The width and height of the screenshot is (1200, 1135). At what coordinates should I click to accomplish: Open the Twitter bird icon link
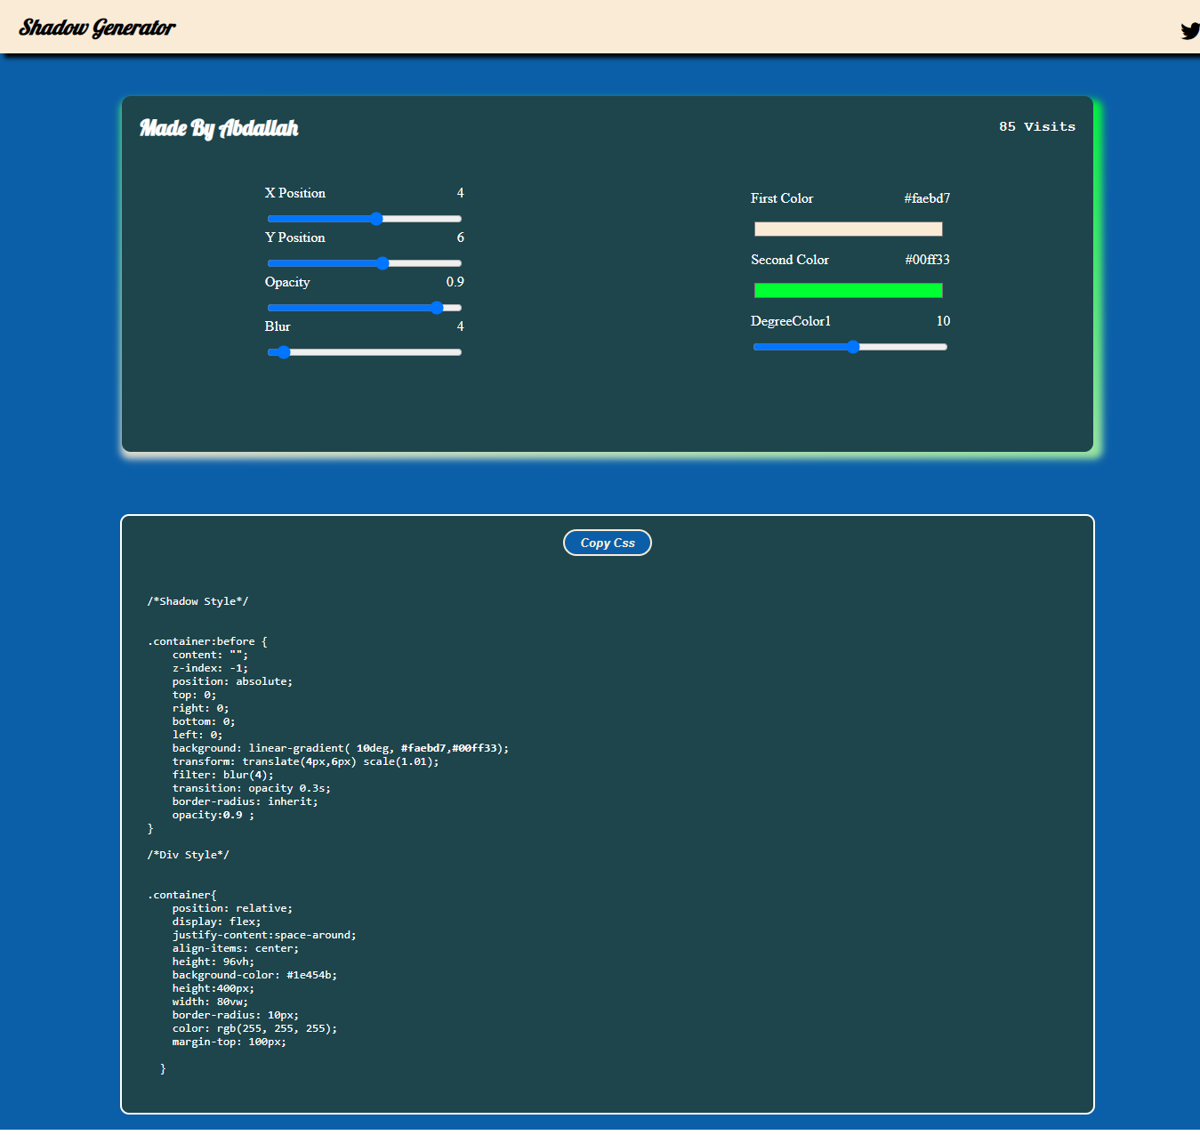point(1190,30)
